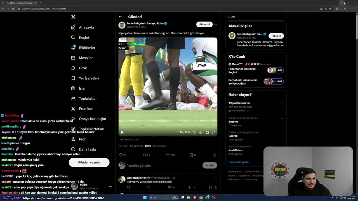
Task: Open Premium in the sidebar
Action: coord(82,109)
